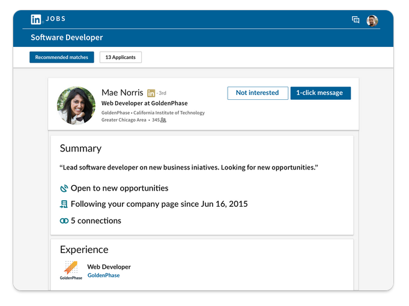The width and height of the screenshot is (409, 306).
Task: Click the gold LinkedIn premium badge
Action: coord(151,93)
